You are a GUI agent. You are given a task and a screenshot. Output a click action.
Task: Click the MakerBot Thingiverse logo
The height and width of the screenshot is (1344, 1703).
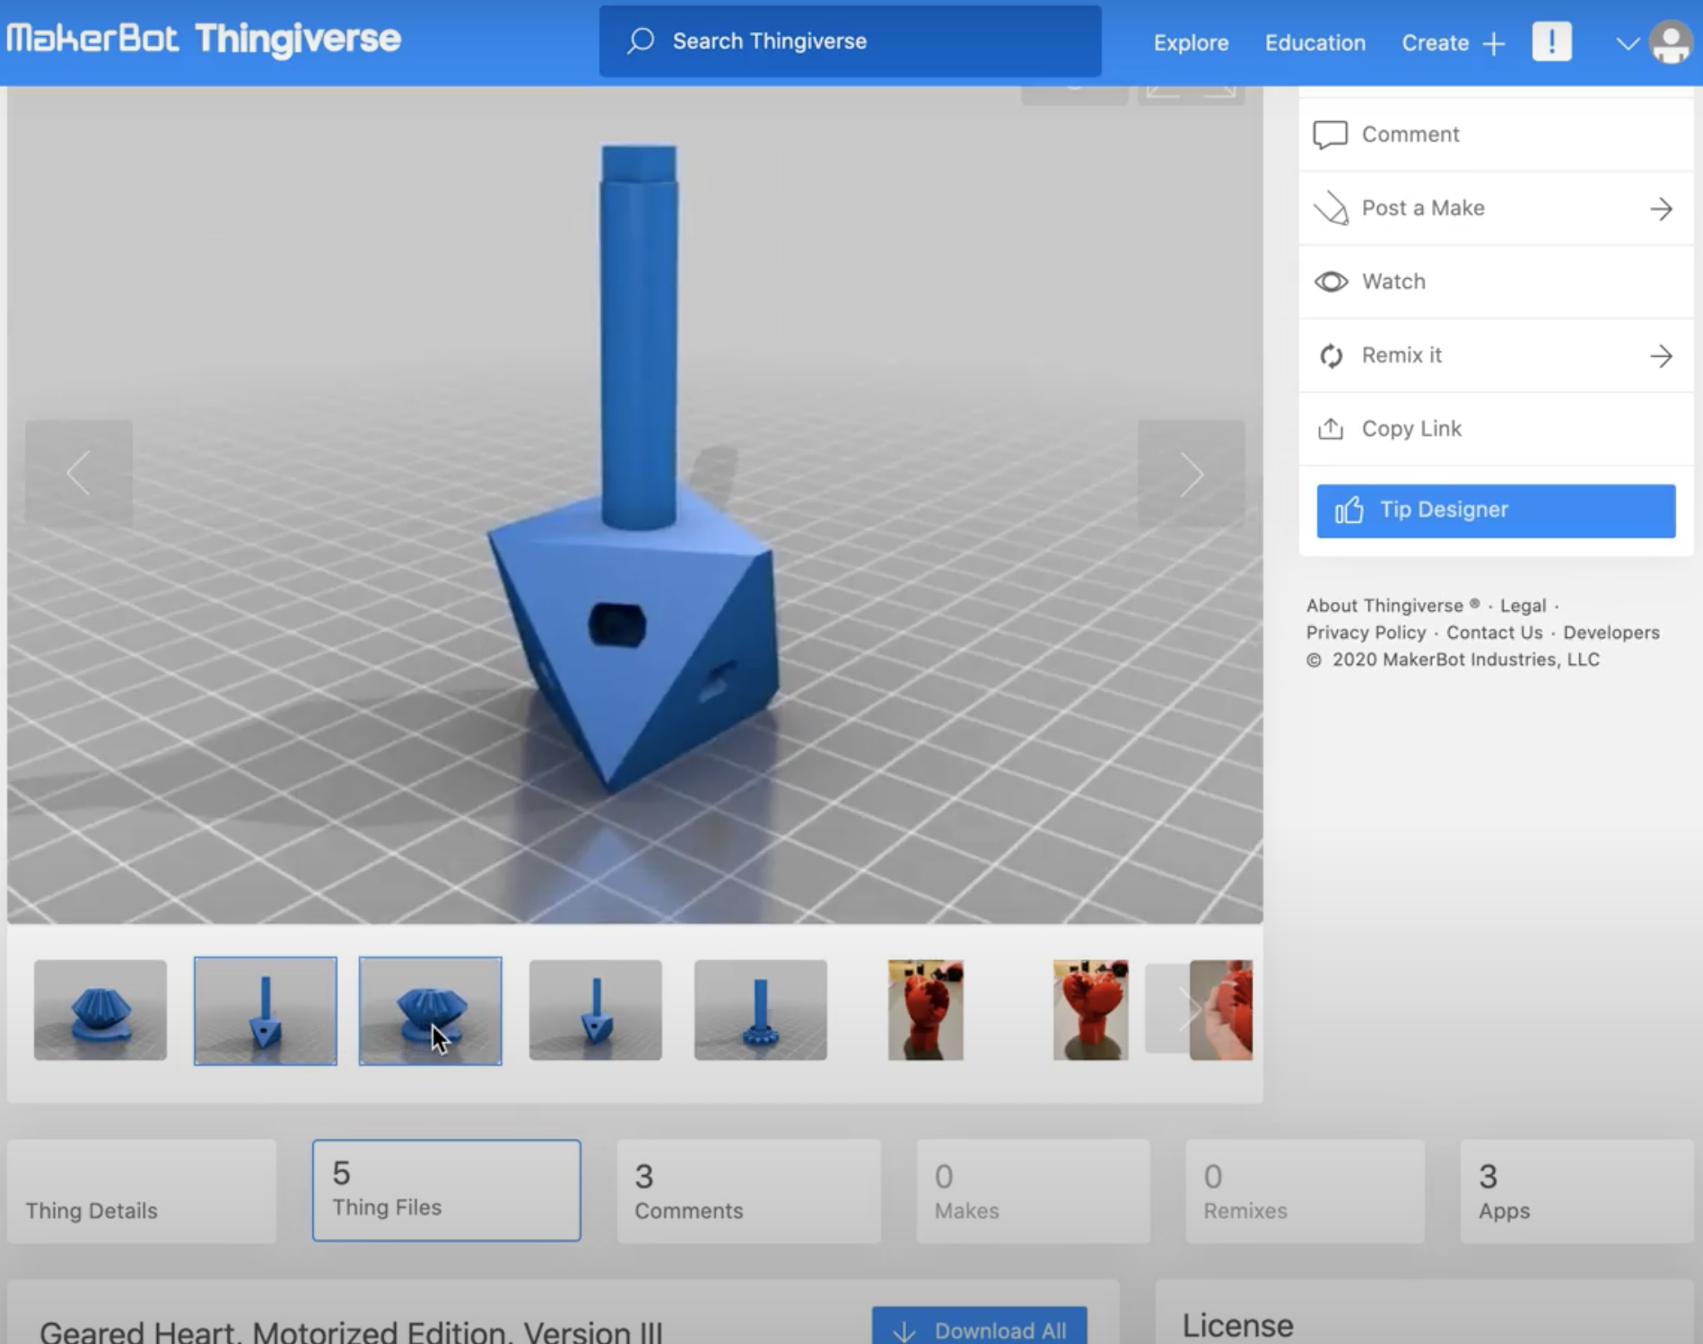[204, 39]
